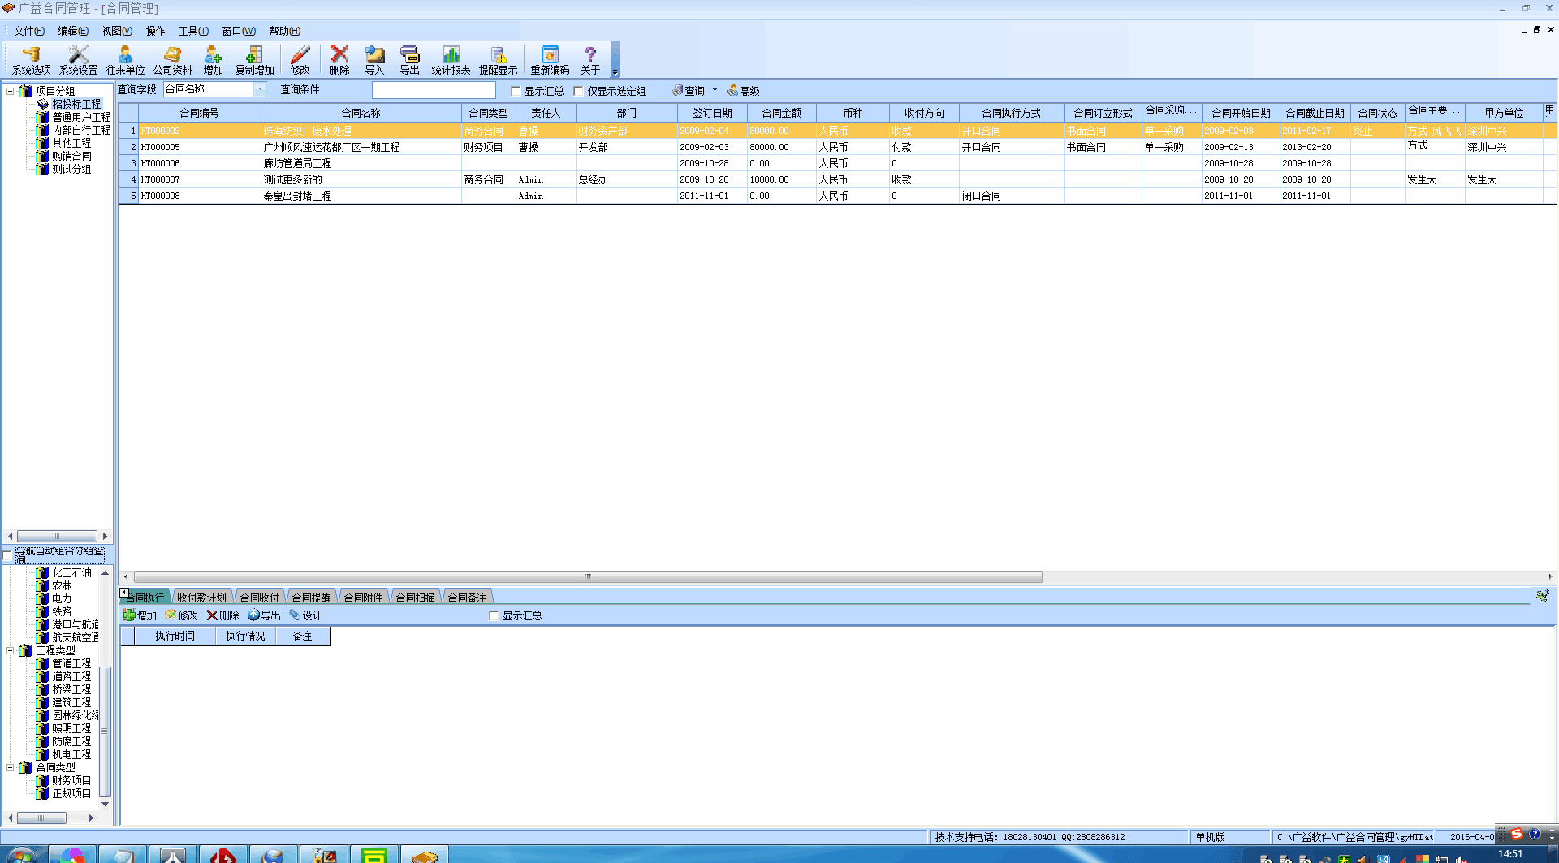Open 系统设置 tools icon

78,61
